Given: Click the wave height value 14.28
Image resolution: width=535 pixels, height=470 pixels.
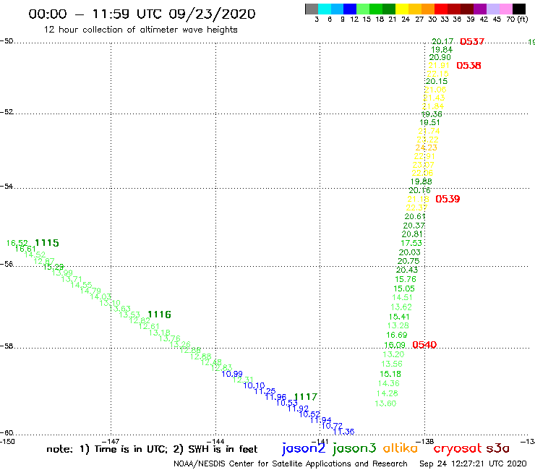Looking at the screenshot, I should pyautogui.click(x=388, y=393).
